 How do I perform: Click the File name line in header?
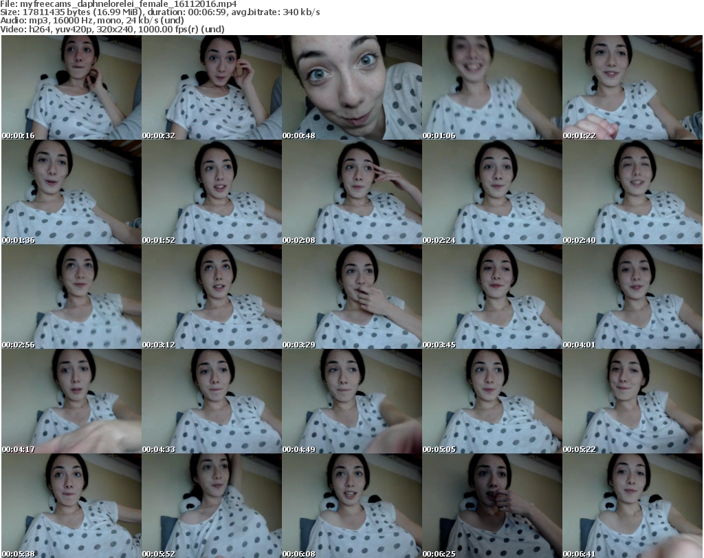[x=118, y=4]
